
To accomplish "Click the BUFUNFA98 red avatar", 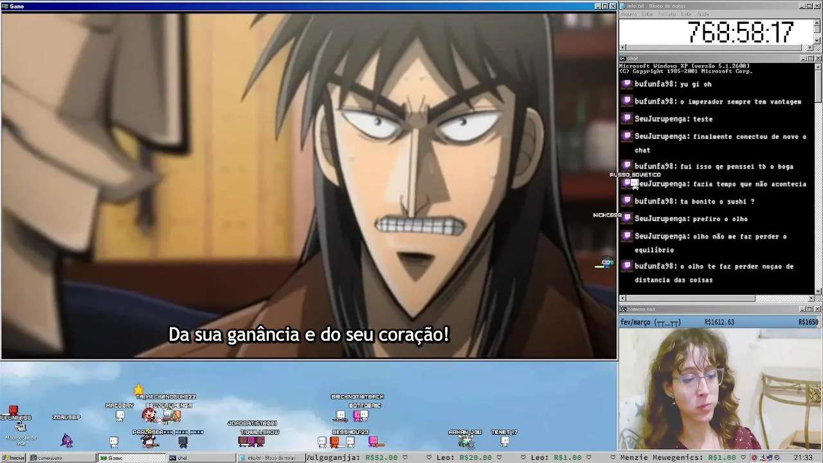I will pos(14,410).
